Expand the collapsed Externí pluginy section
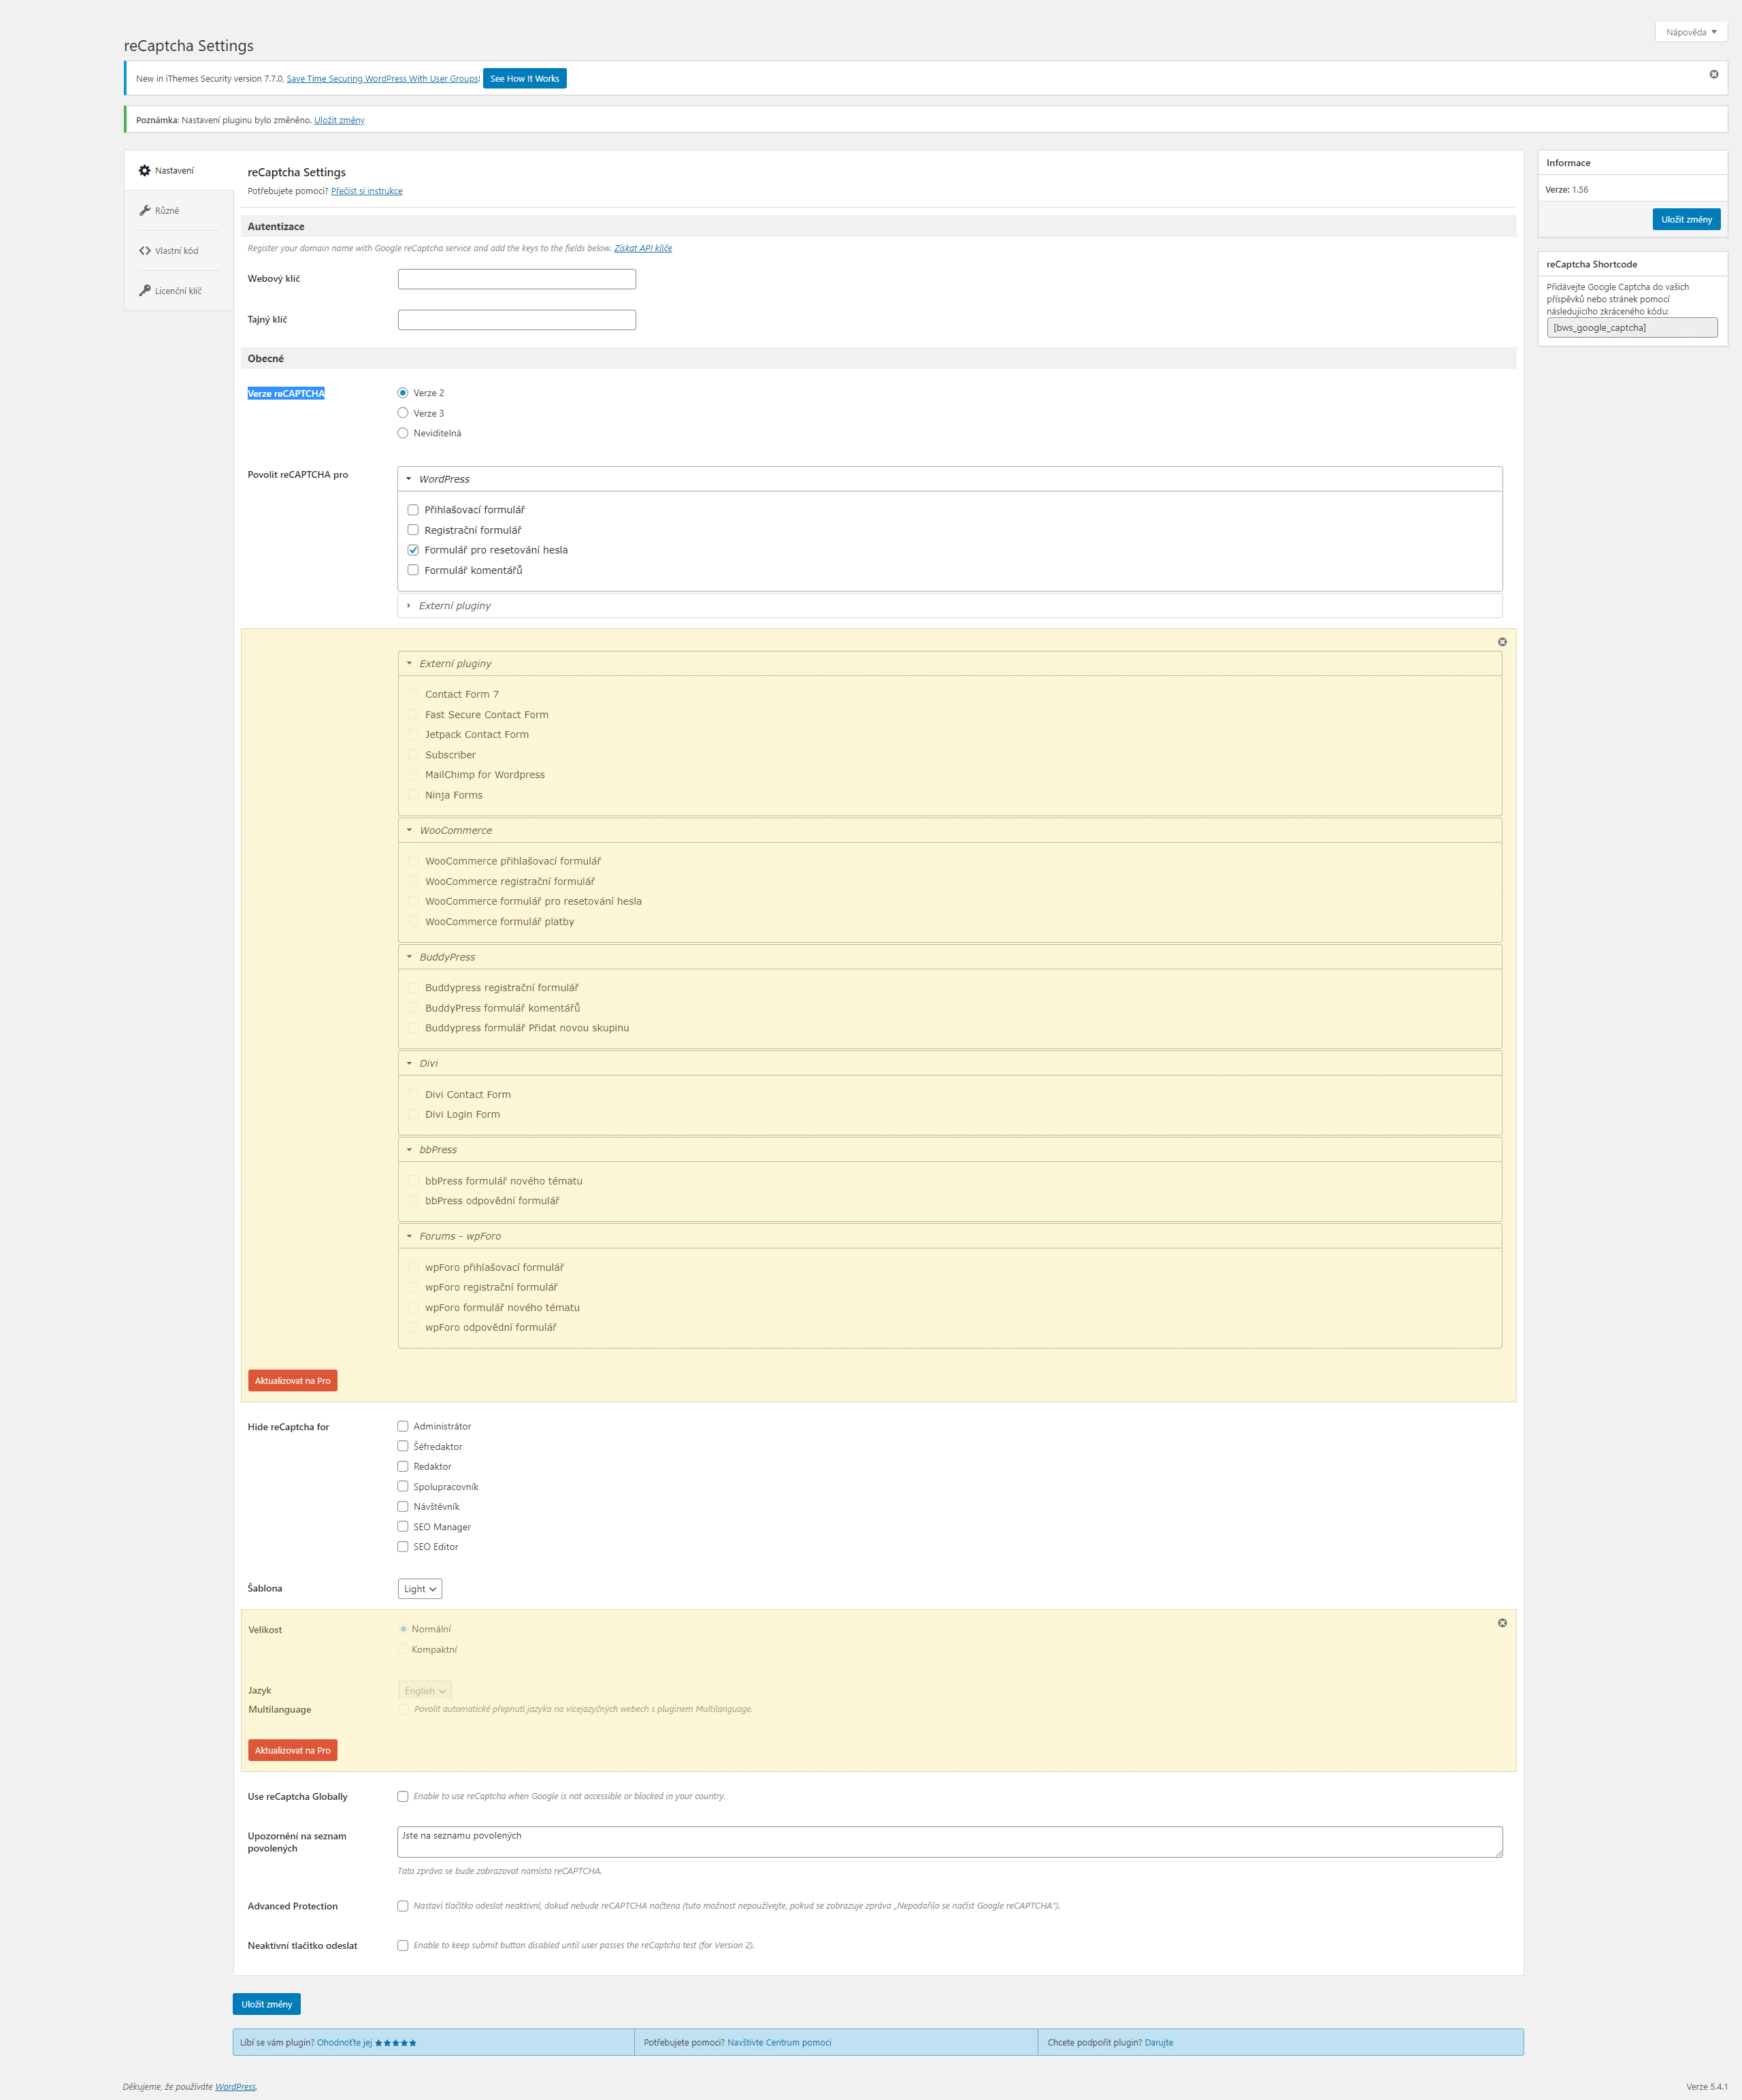The width and height of the screenshot is (1742, 2100). pos(949,606)
